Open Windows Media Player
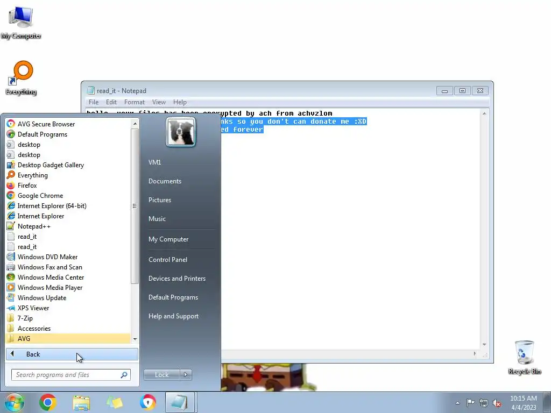The image size is (551, 413). pyautogui.click(x=68, y=287)
